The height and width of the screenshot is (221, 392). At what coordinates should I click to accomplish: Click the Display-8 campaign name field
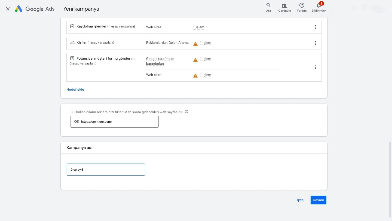coord(106,170)
